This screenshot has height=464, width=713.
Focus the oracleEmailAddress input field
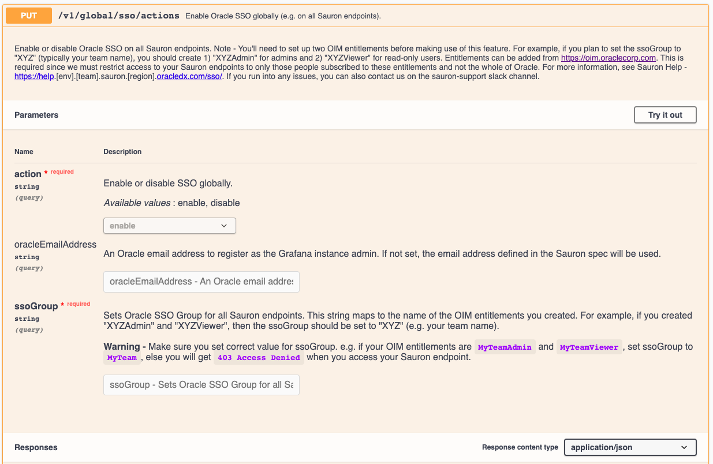201,282
